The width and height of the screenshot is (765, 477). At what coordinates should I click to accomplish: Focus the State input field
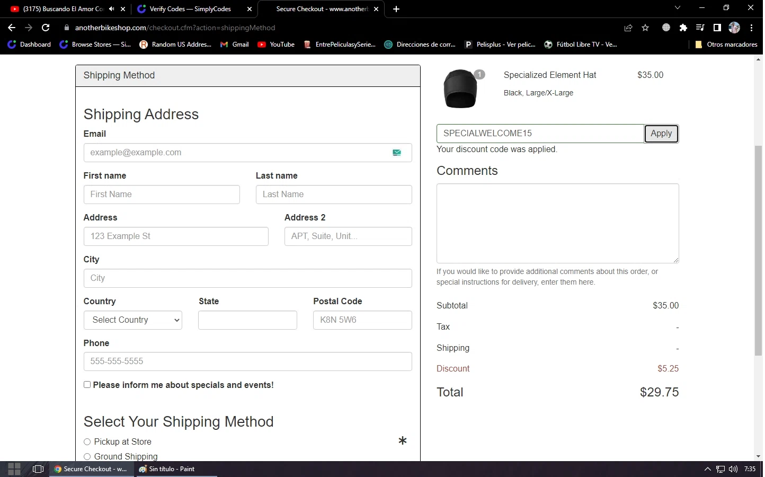(247, 320)
